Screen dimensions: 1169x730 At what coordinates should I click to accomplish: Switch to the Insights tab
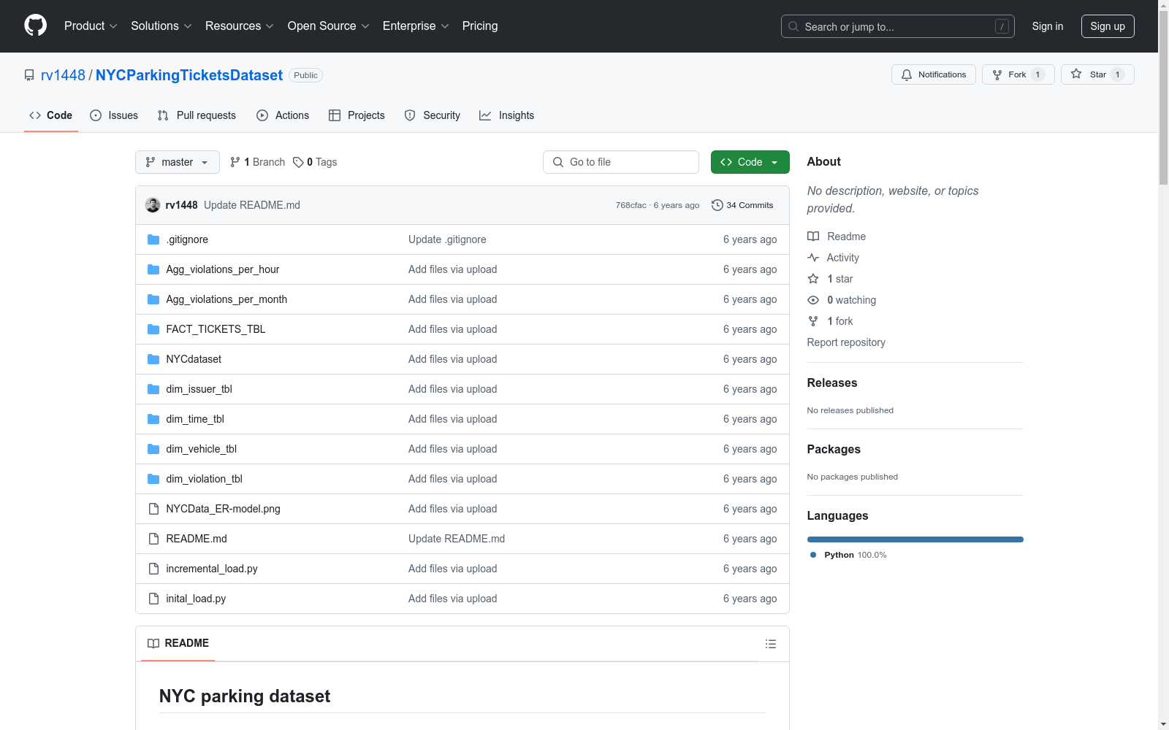(x=506, y=115)
